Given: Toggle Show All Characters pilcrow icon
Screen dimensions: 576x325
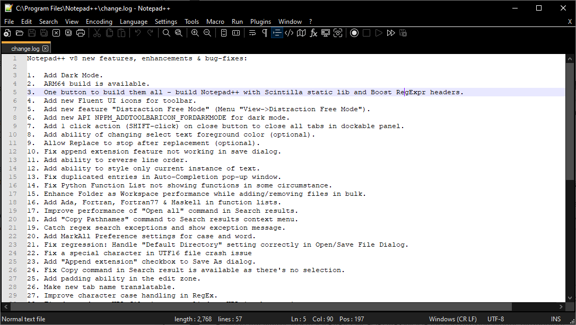Looking at the screenshot, I should click(265, 33).
